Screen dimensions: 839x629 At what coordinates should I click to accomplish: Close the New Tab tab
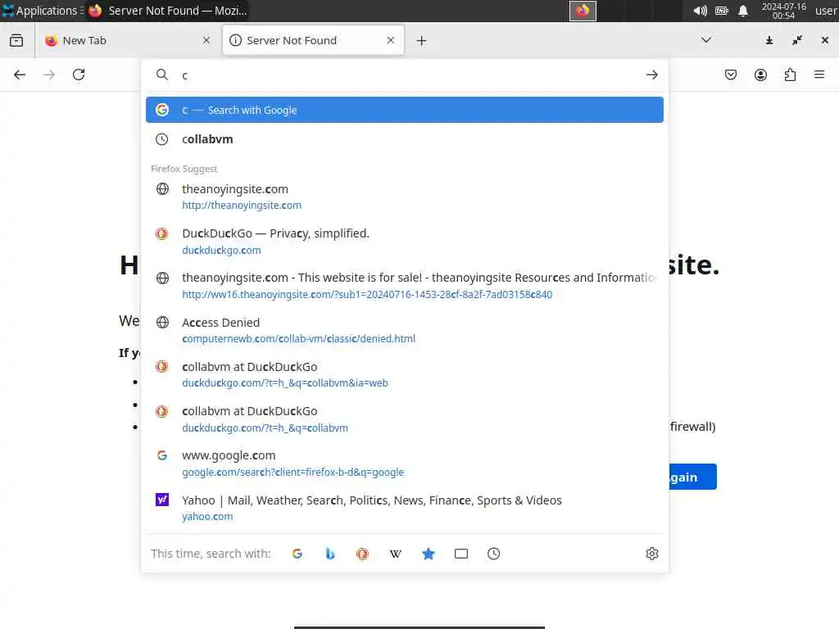(206, 40)
